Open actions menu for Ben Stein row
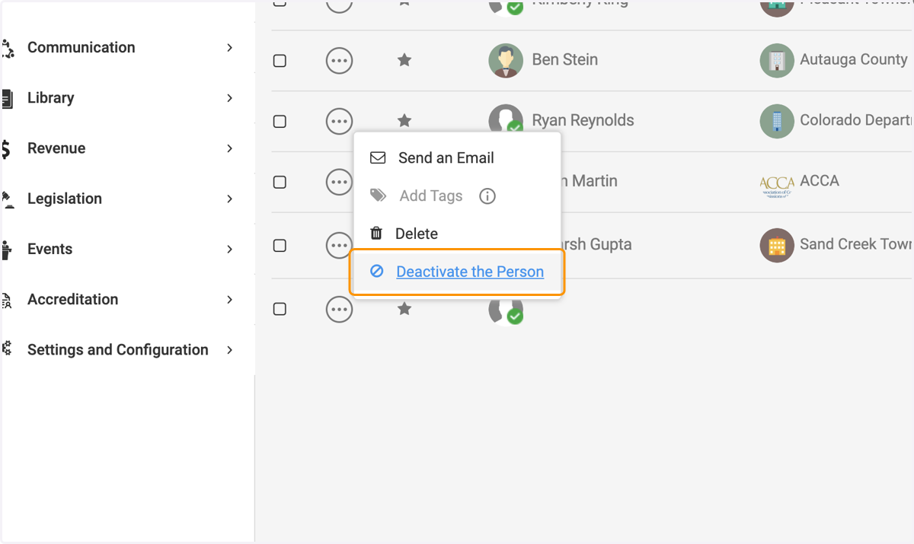Screen dimensions: 914x544 pyautogui.click(x=339, y=60)
